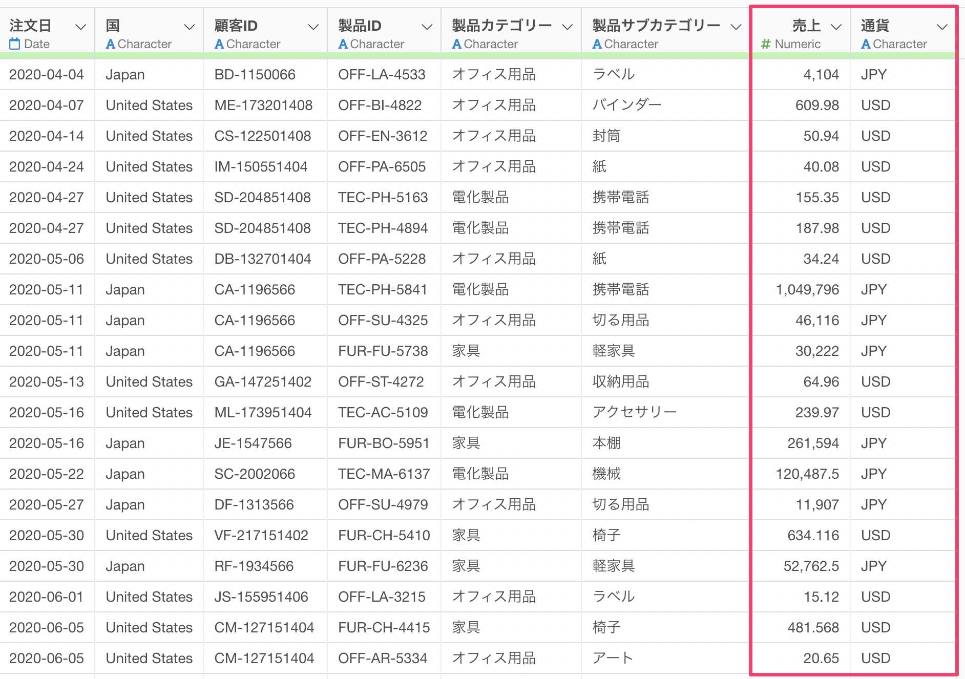
Task: Open the 売上 column dropdown menu
Action: (837, 26)
